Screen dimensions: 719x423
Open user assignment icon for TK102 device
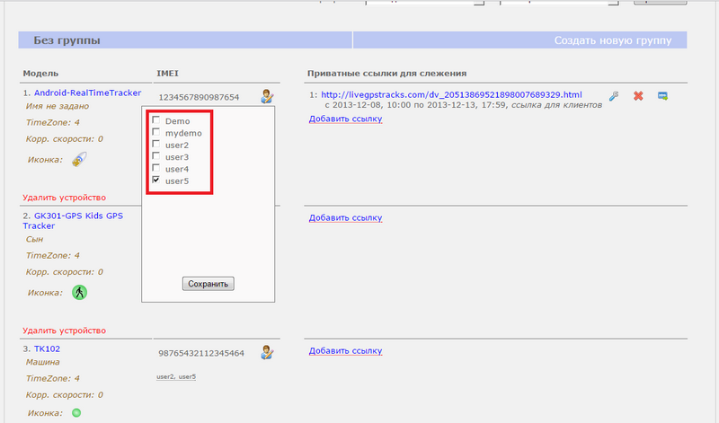coord(267,353)
